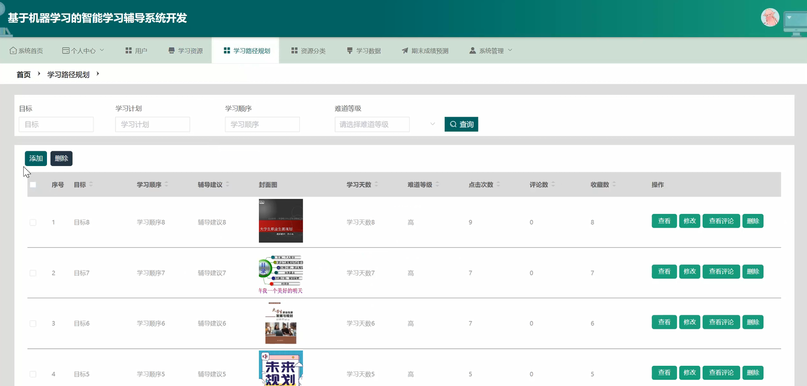Click 修改 in the 目标7 row

click(x=689, y=271)
